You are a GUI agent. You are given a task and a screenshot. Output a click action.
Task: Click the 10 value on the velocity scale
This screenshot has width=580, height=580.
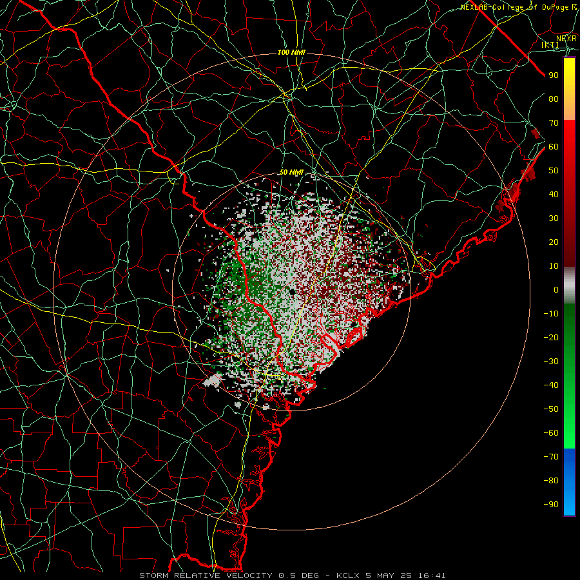click(554, 266)
